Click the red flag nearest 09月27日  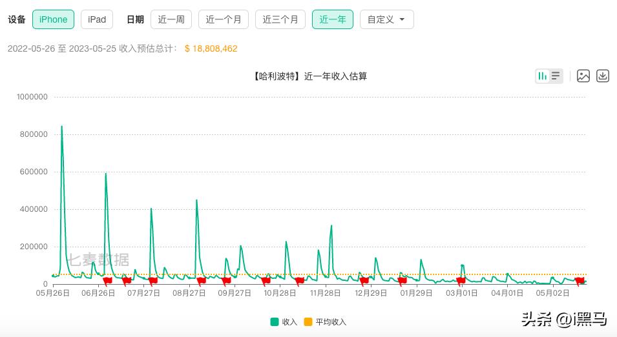(x=226, y=281)
